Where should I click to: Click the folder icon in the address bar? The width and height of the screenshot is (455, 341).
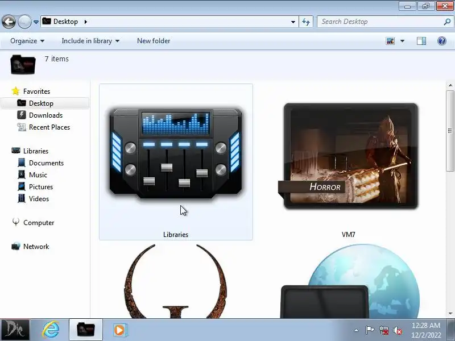point(47,21)
